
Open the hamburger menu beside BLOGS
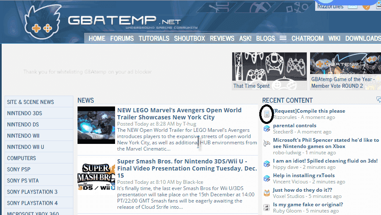coord(283,38)
